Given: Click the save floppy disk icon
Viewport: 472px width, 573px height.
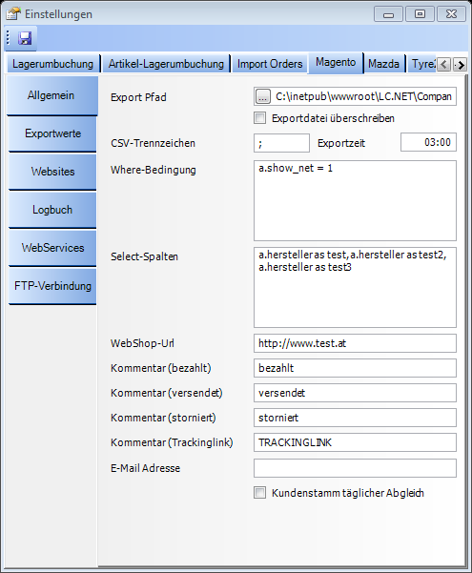Looking at the screenshot, I should click(x=25, y=38).
